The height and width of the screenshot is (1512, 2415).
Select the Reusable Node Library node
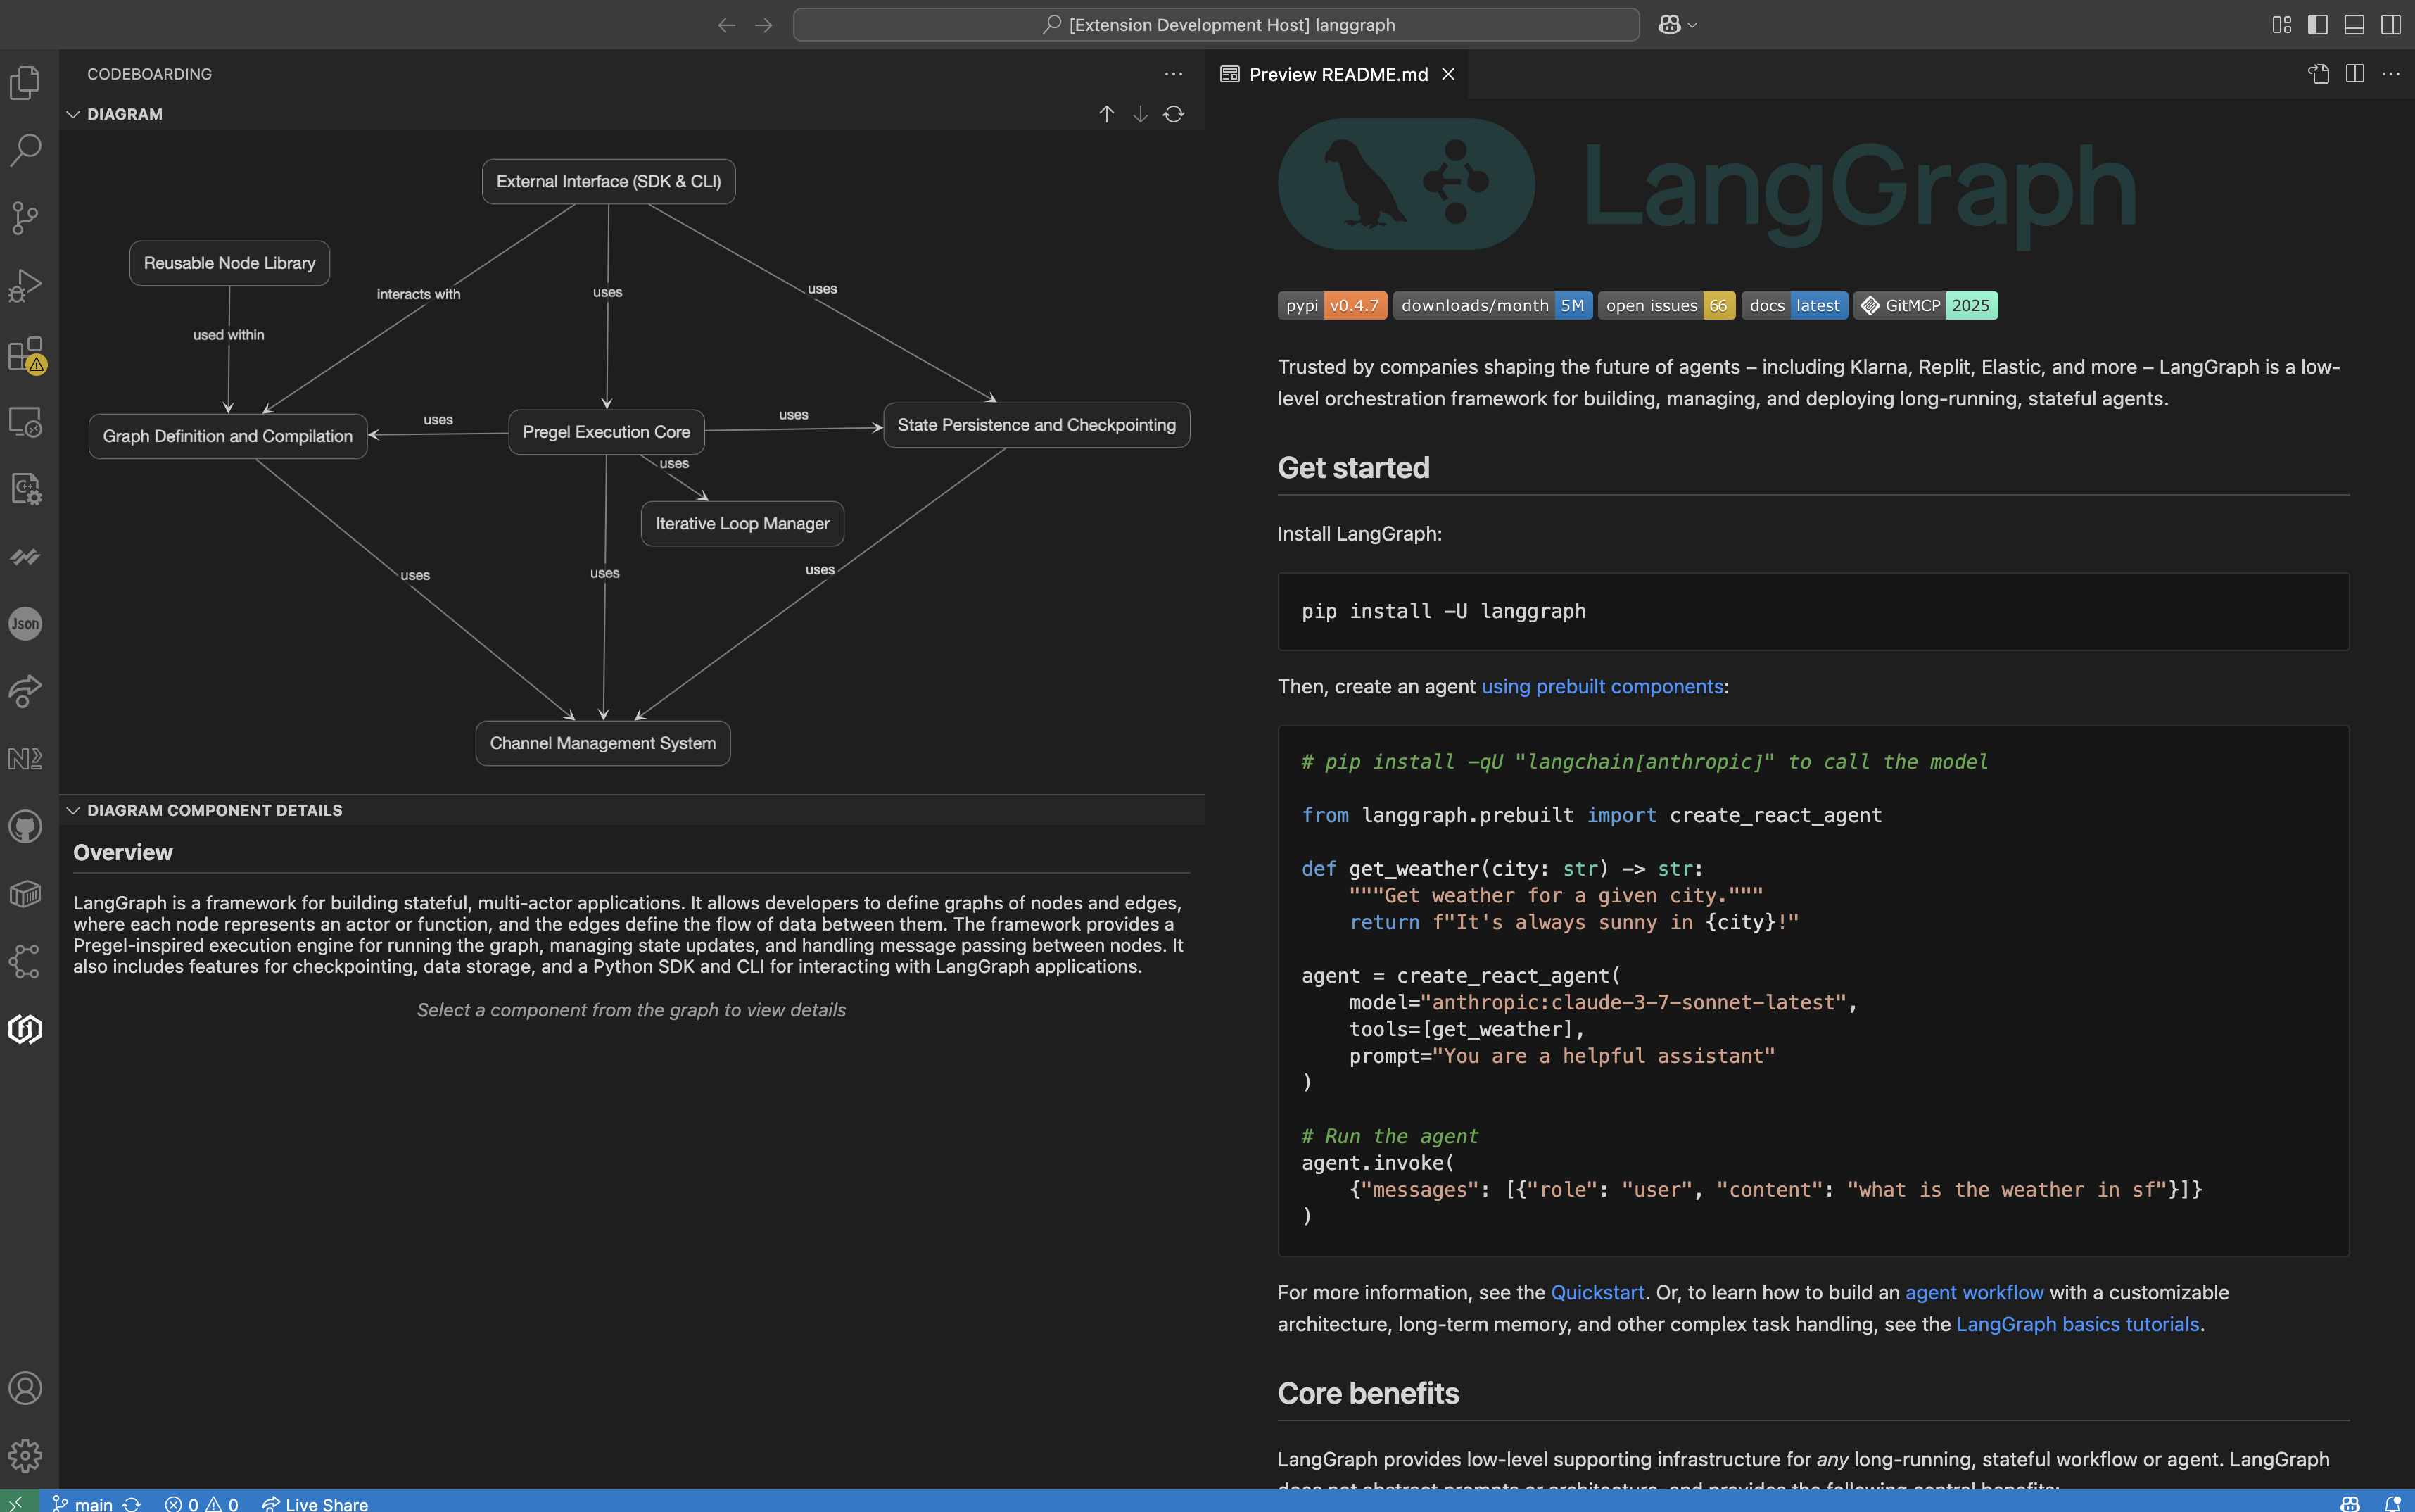click(x=229, y=263)
